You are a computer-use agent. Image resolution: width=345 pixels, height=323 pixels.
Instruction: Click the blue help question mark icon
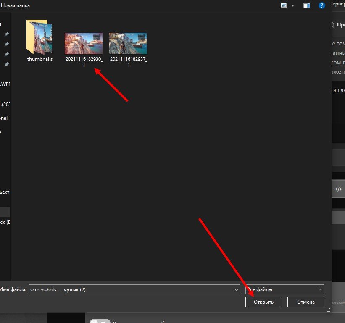click(322, 5)
